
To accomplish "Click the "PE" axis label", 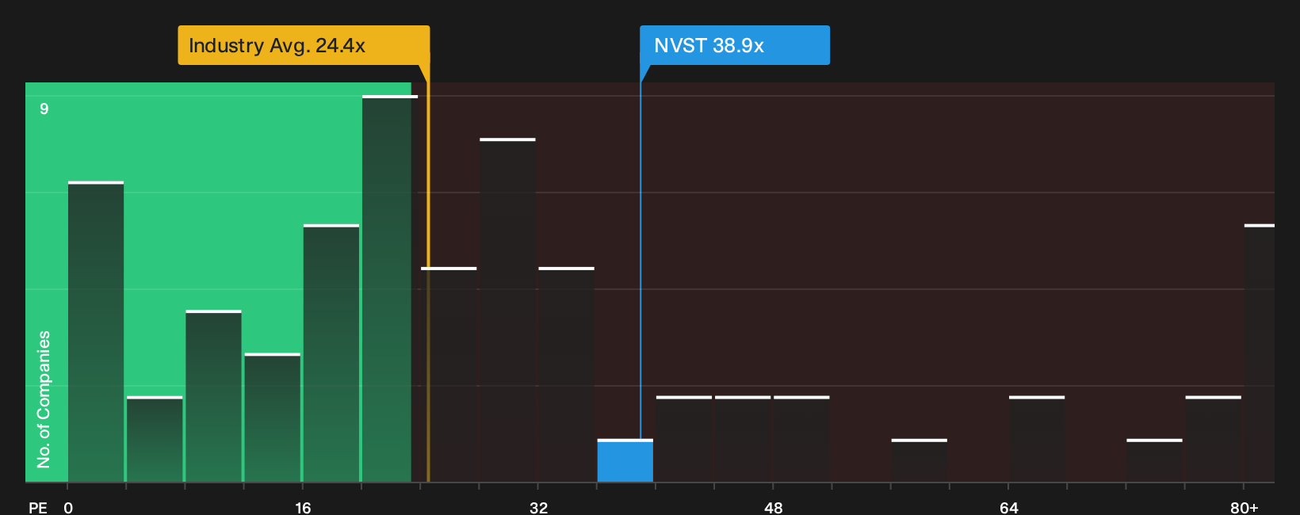I will 38,508.
